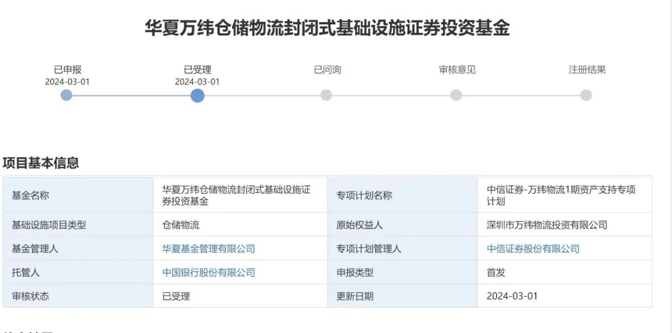
Task: Select the page title 华夏万纬仓储物流封闭式基础设施证券投资基金
Action: [x=327, y=28]
